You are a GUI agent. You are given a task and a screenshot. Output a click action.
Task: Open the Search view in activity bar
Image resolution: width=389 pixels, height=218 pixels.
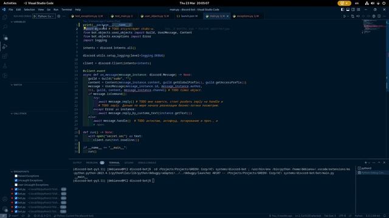(5, 27)
